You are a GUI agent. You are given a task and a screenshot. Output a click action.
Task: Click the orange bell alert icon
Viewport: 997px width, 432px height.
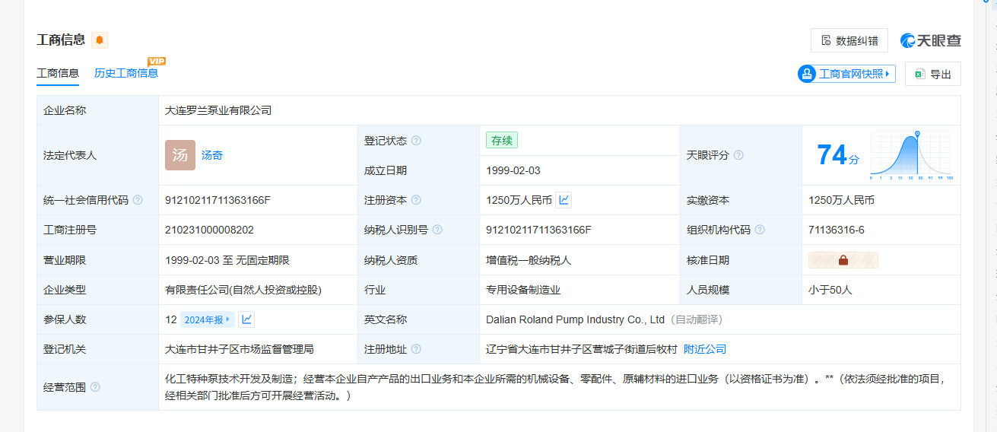pyautogui.click(x=100, y=40)
